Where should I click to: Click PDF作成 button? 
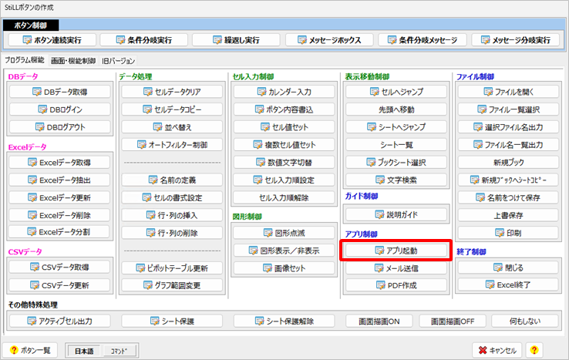(394, 286)
